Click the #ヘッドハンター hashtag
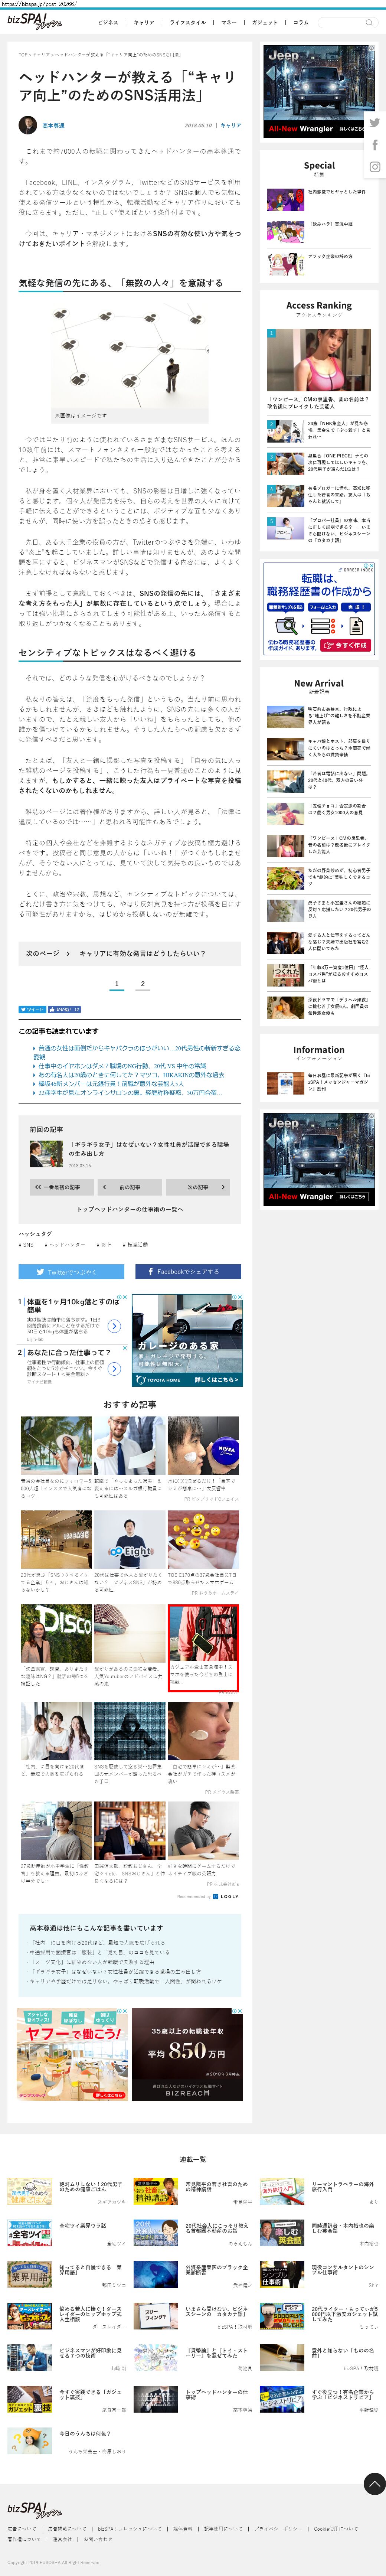The height and width of the screenshot is (2576, 386). (65, 1245)
